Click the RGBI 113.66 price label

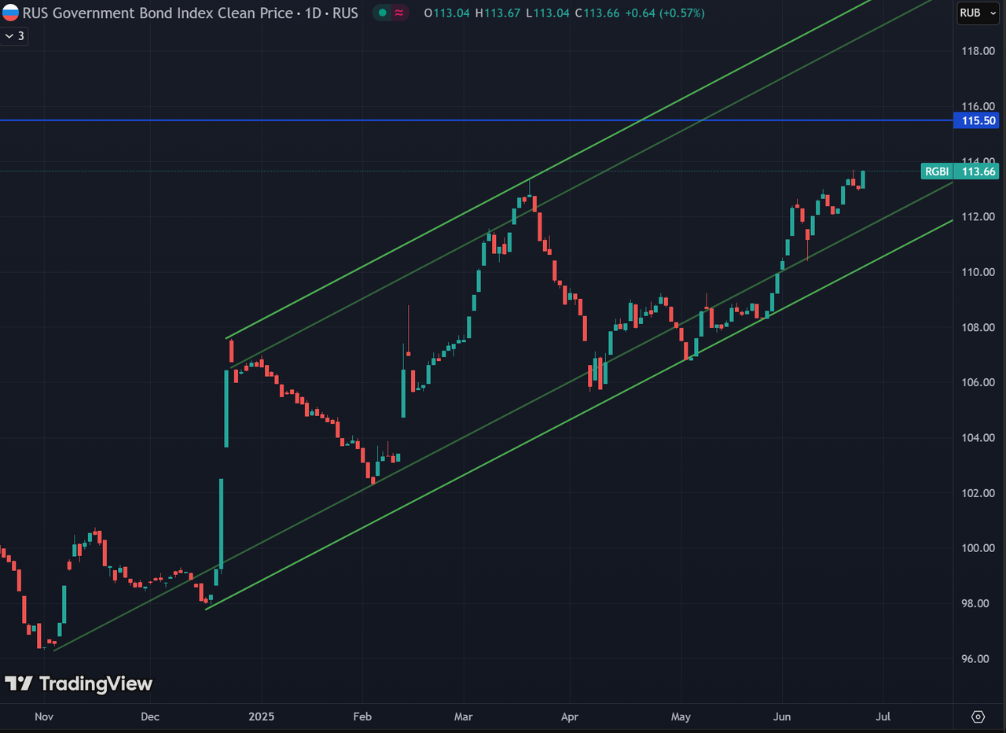point(960,171)
